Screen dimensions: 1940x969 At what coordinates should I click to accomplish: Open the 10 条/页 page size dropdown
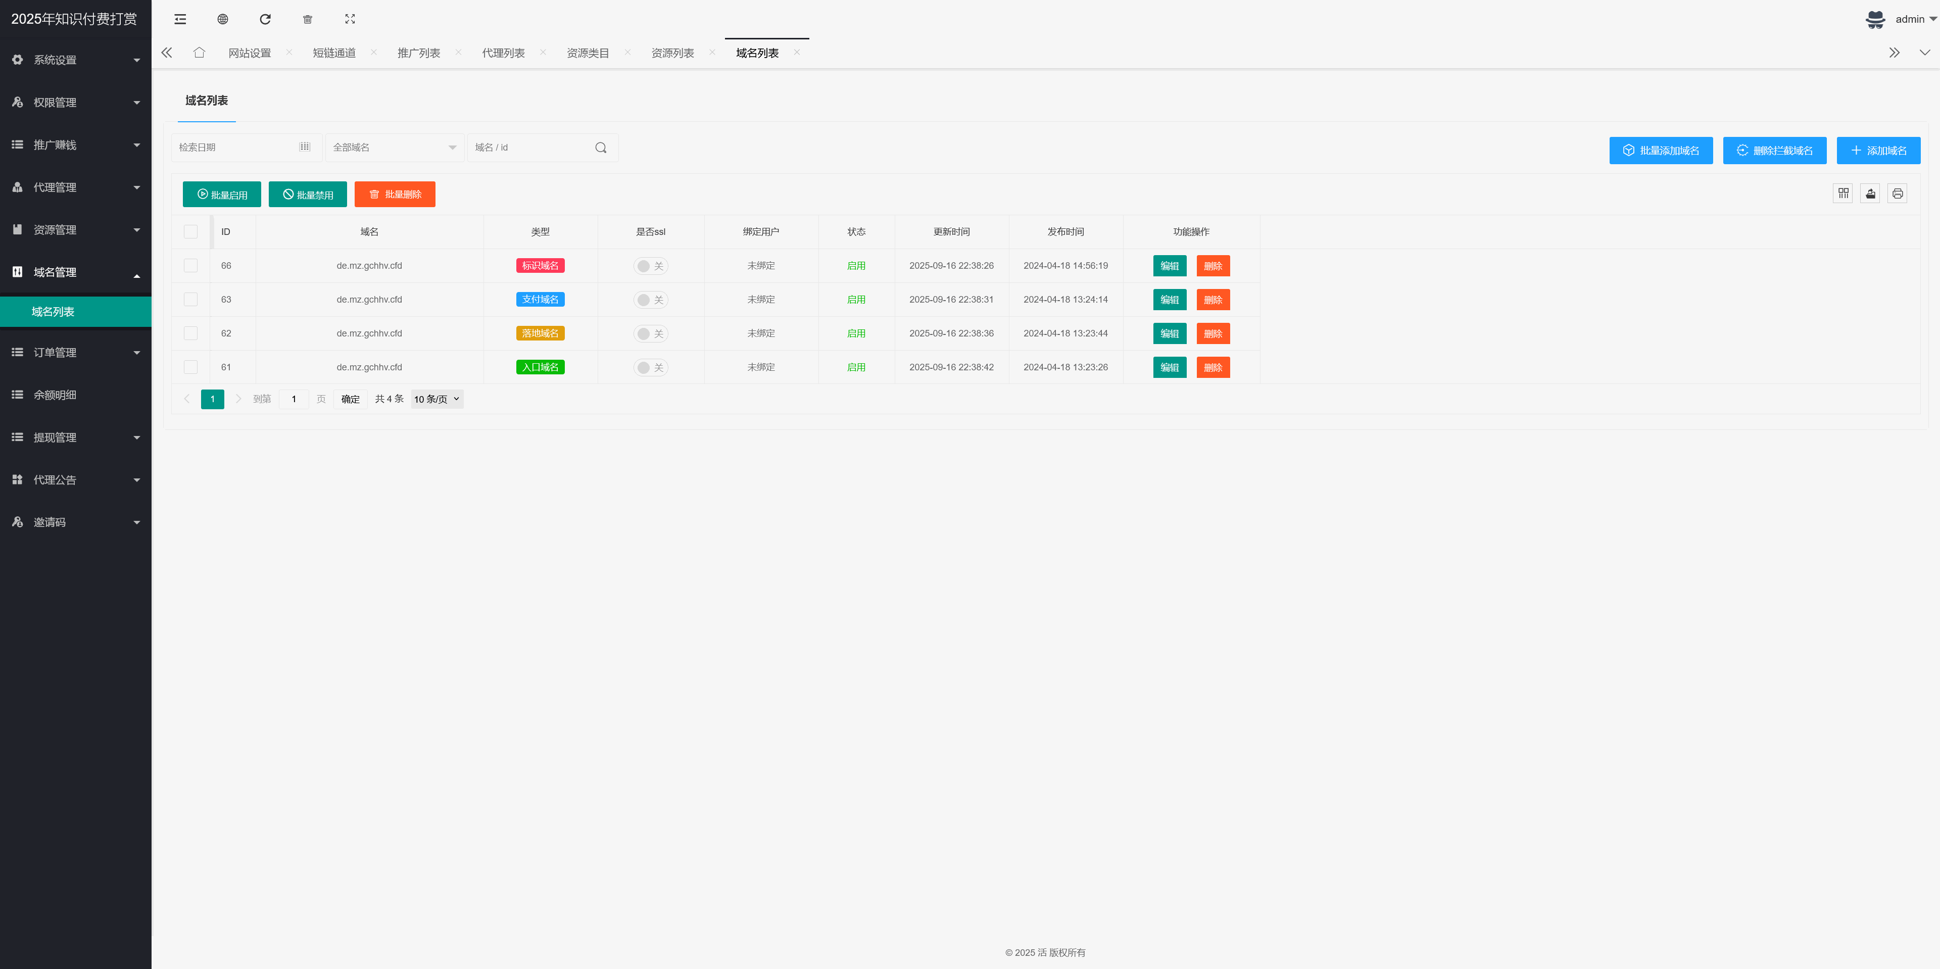pyautogui.click(x=437, y=399)
